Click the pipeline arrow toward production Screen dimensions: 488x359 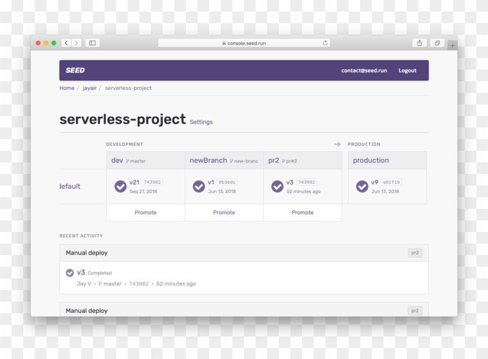click(338, 144)
